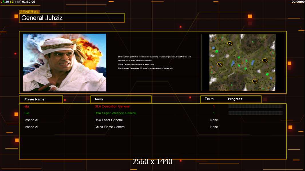Click the GLA Demolition General army entry
This screenshot has width=305, height=171.
(112, 107)
